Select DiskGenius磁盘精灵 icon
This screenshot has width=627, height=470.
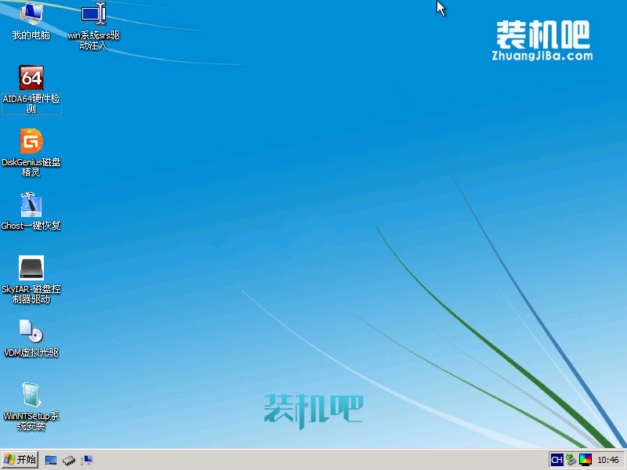coord(31,141)
